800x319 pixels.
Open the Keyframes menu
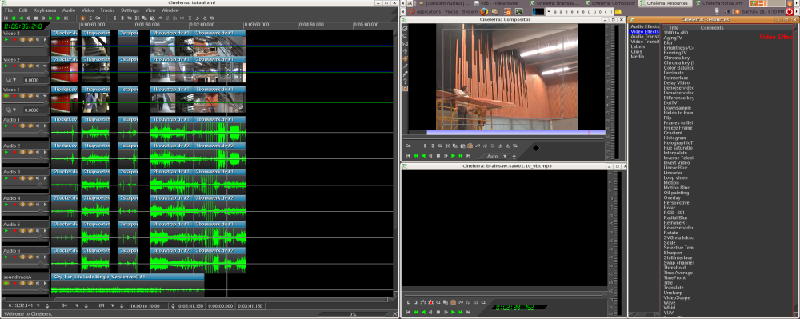tap(46, 10)
